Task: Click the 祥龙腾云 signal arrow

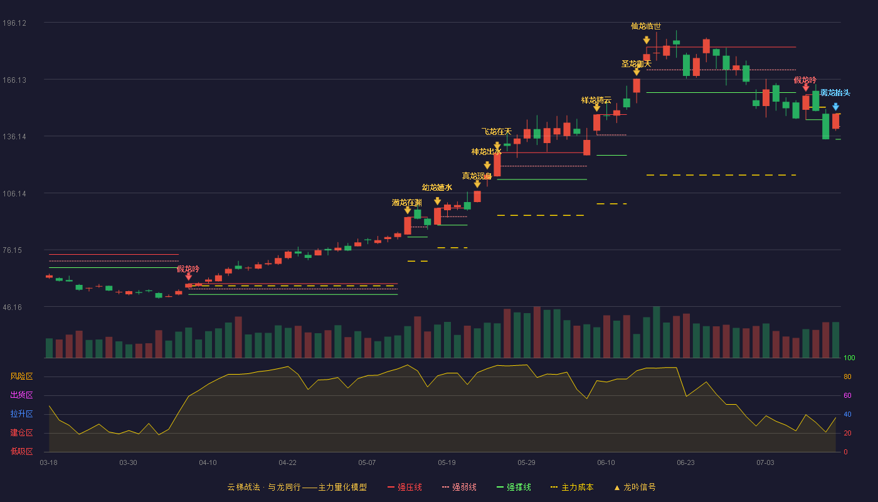Action: (x=596, y=108)
